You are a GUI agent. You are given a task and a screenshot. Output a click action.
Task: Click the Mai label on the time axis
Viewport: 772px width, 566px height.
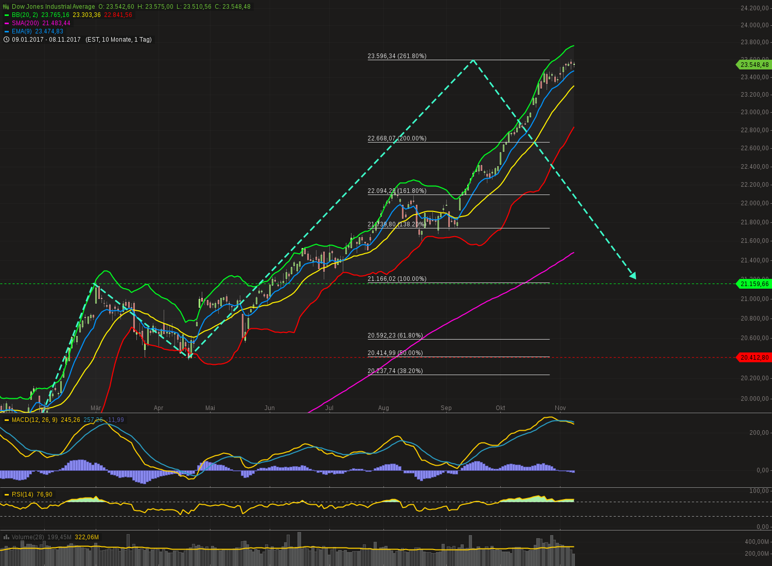210,408
